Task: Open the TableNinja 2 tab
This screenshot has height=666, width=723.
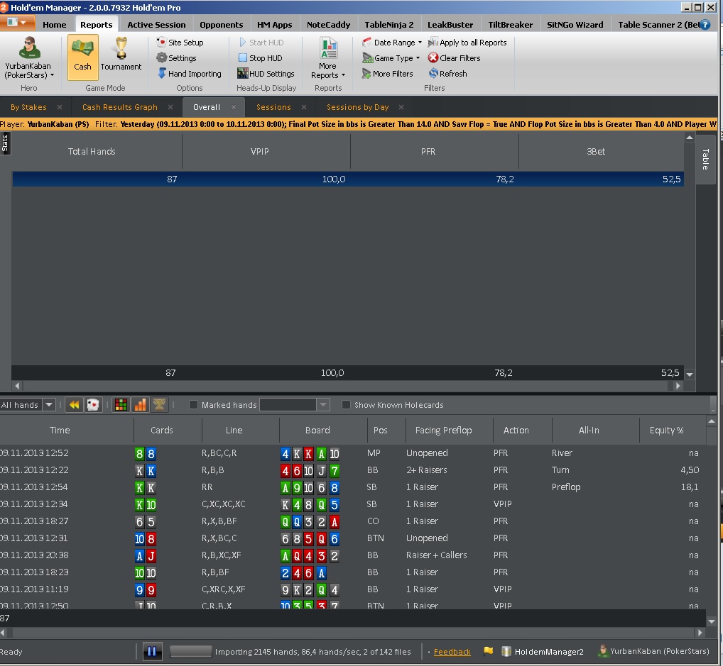Action: (388, 25)
